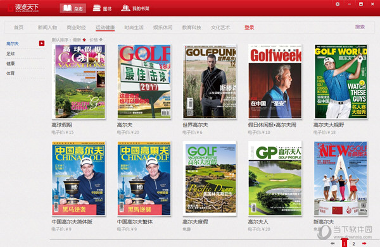380x247 pixels.
Task: Go to previous page arrow
Action: tap(332, 243)
